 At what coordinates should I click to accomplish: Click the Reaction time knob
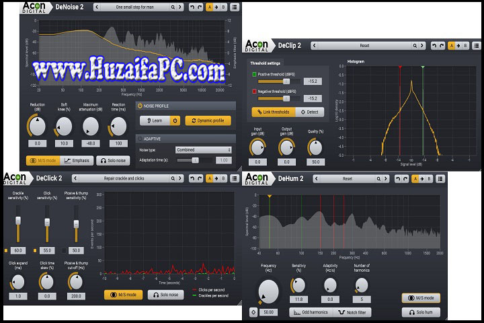tap(118, 126)
